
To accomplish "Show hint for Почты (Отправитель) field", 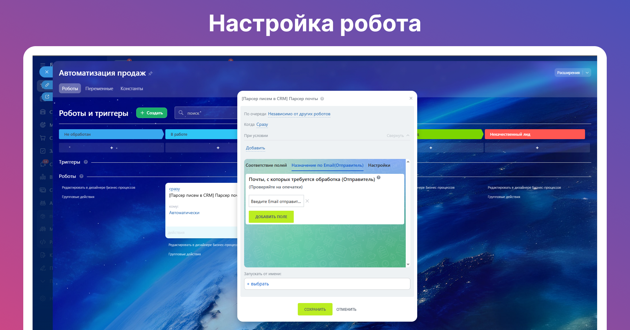I will click(378, 178).
